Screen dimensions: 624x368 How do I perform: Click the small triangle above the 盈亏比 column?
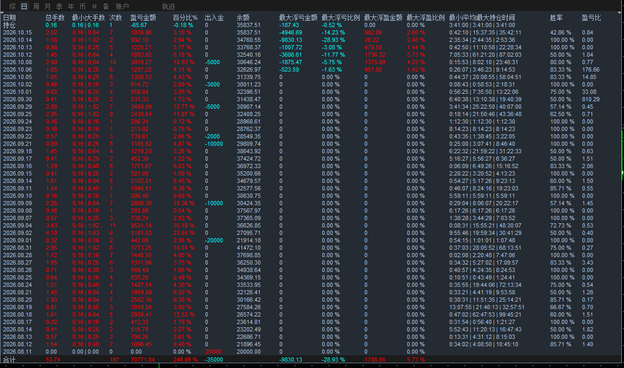click(619, 13)
